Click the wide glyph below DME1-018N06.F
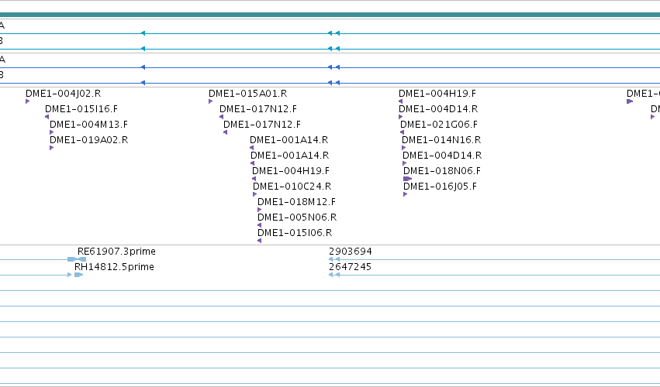 click(x=407, y=179)
